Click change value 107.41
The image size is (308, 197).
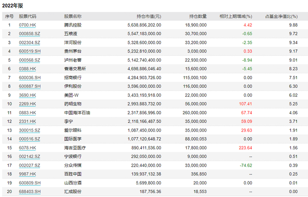coord(245,104)
